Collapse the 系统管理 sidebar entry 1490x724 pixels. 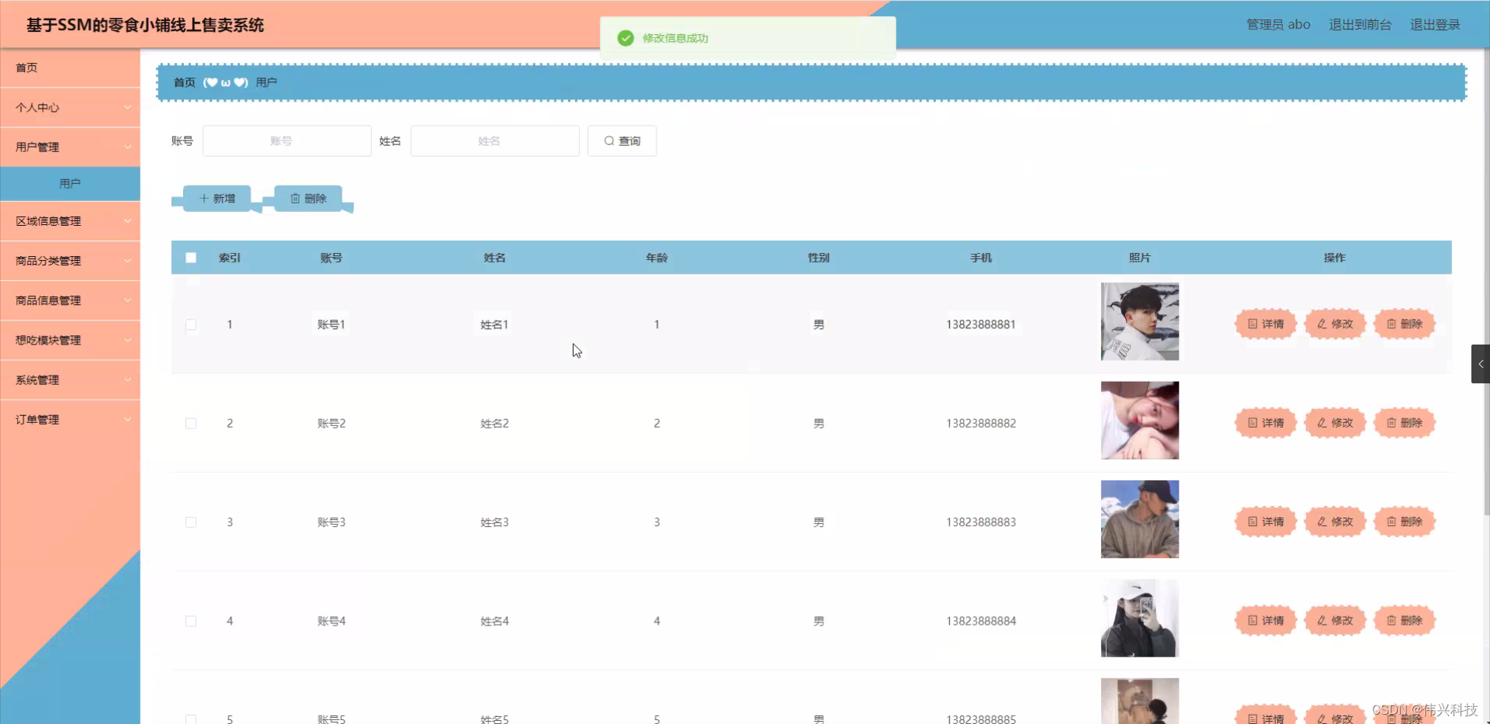70,379
